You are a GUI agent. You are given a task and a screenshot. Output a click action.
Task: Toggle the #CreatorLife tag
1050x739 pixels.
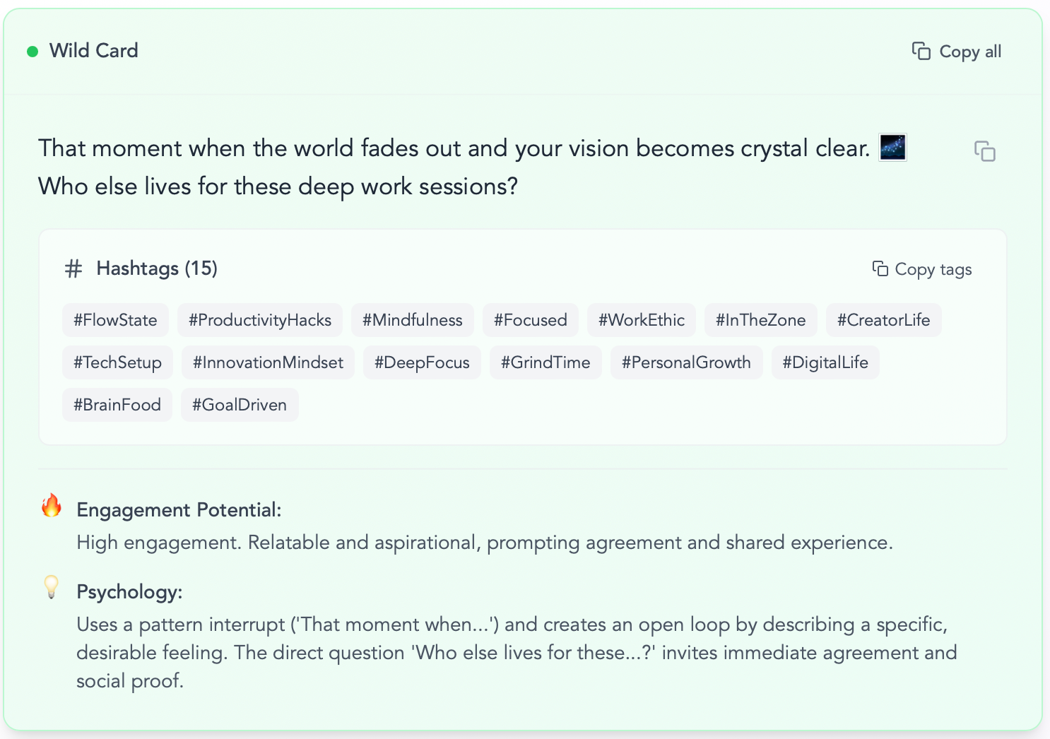tap(883, 319)
